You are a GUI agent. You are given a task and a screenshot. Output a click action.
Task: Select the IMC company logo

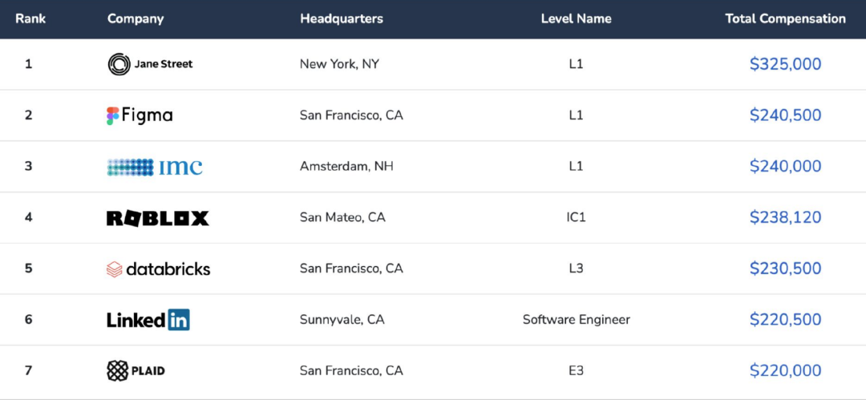pyautogui.click(x=155, y=167)
